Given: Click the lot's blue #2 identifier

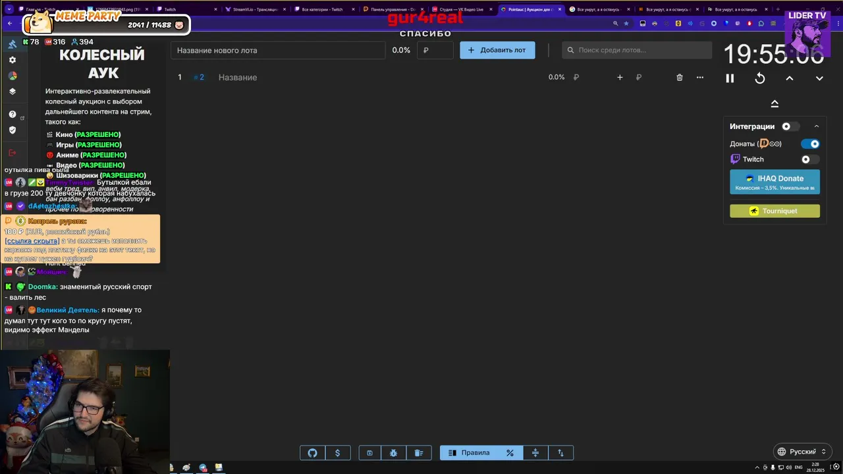Looking at the screenshot, I should pyautogui.click(x=199, y=77).
